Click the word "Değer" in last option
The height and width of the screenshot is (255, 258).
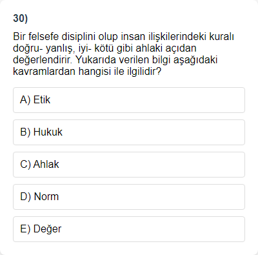[47, 229]
